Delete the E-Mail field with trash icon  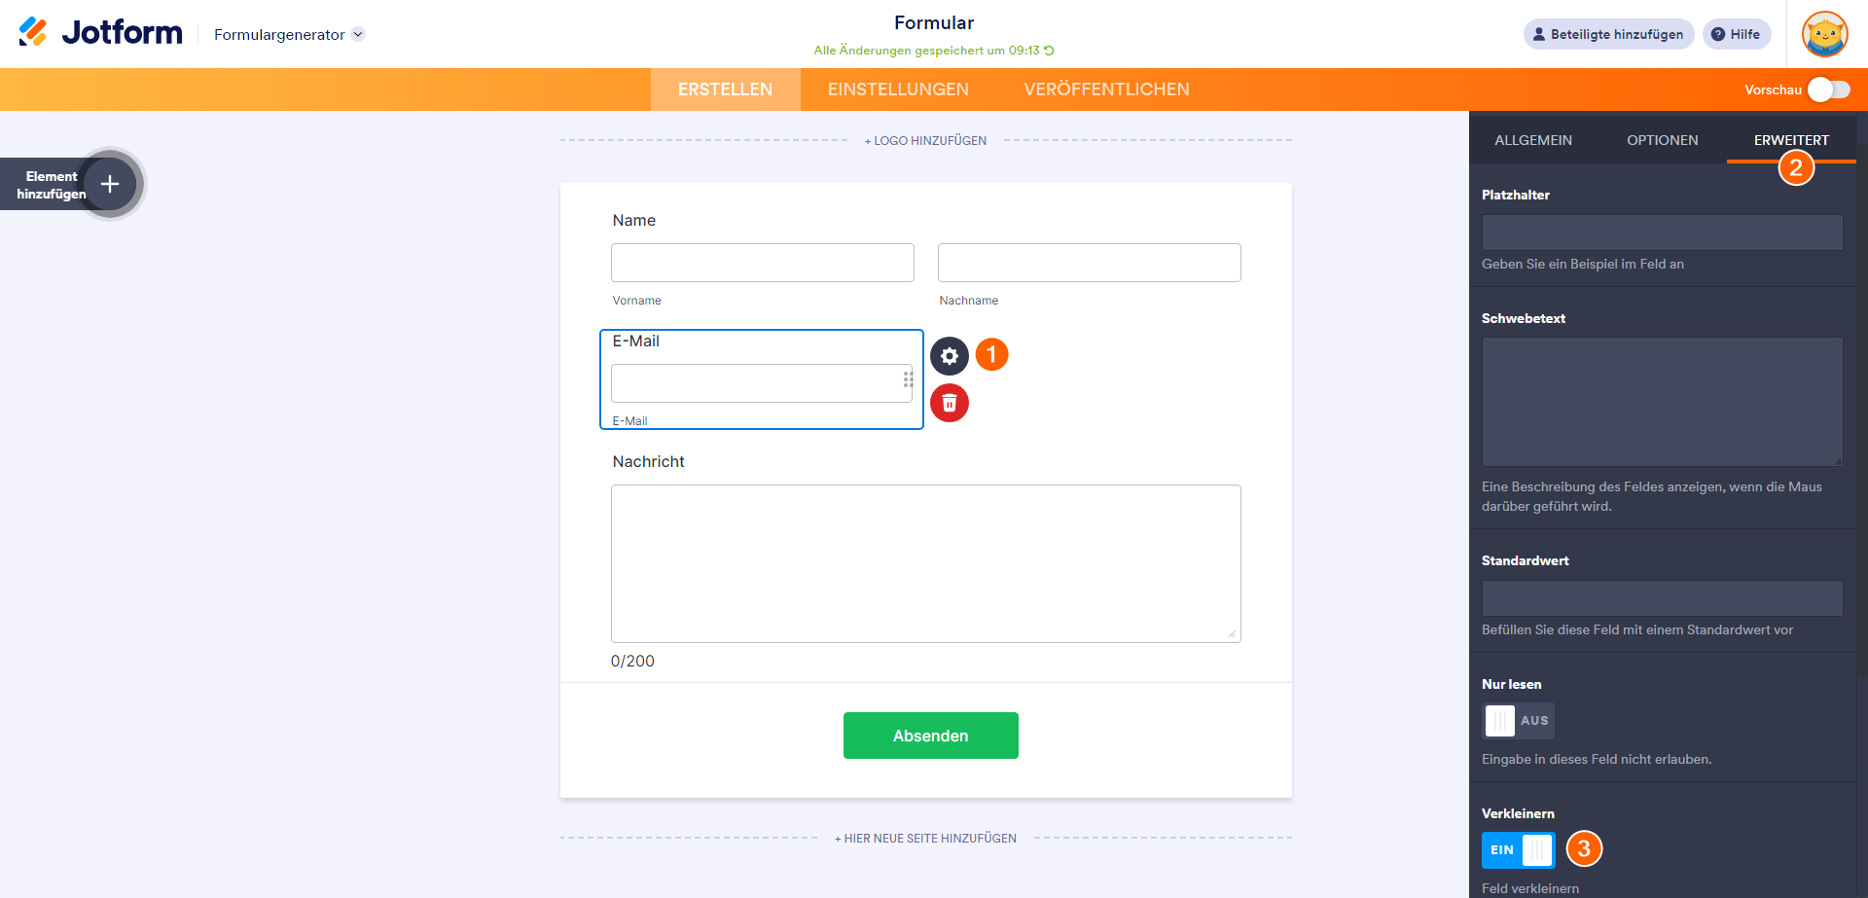[950, 403]
